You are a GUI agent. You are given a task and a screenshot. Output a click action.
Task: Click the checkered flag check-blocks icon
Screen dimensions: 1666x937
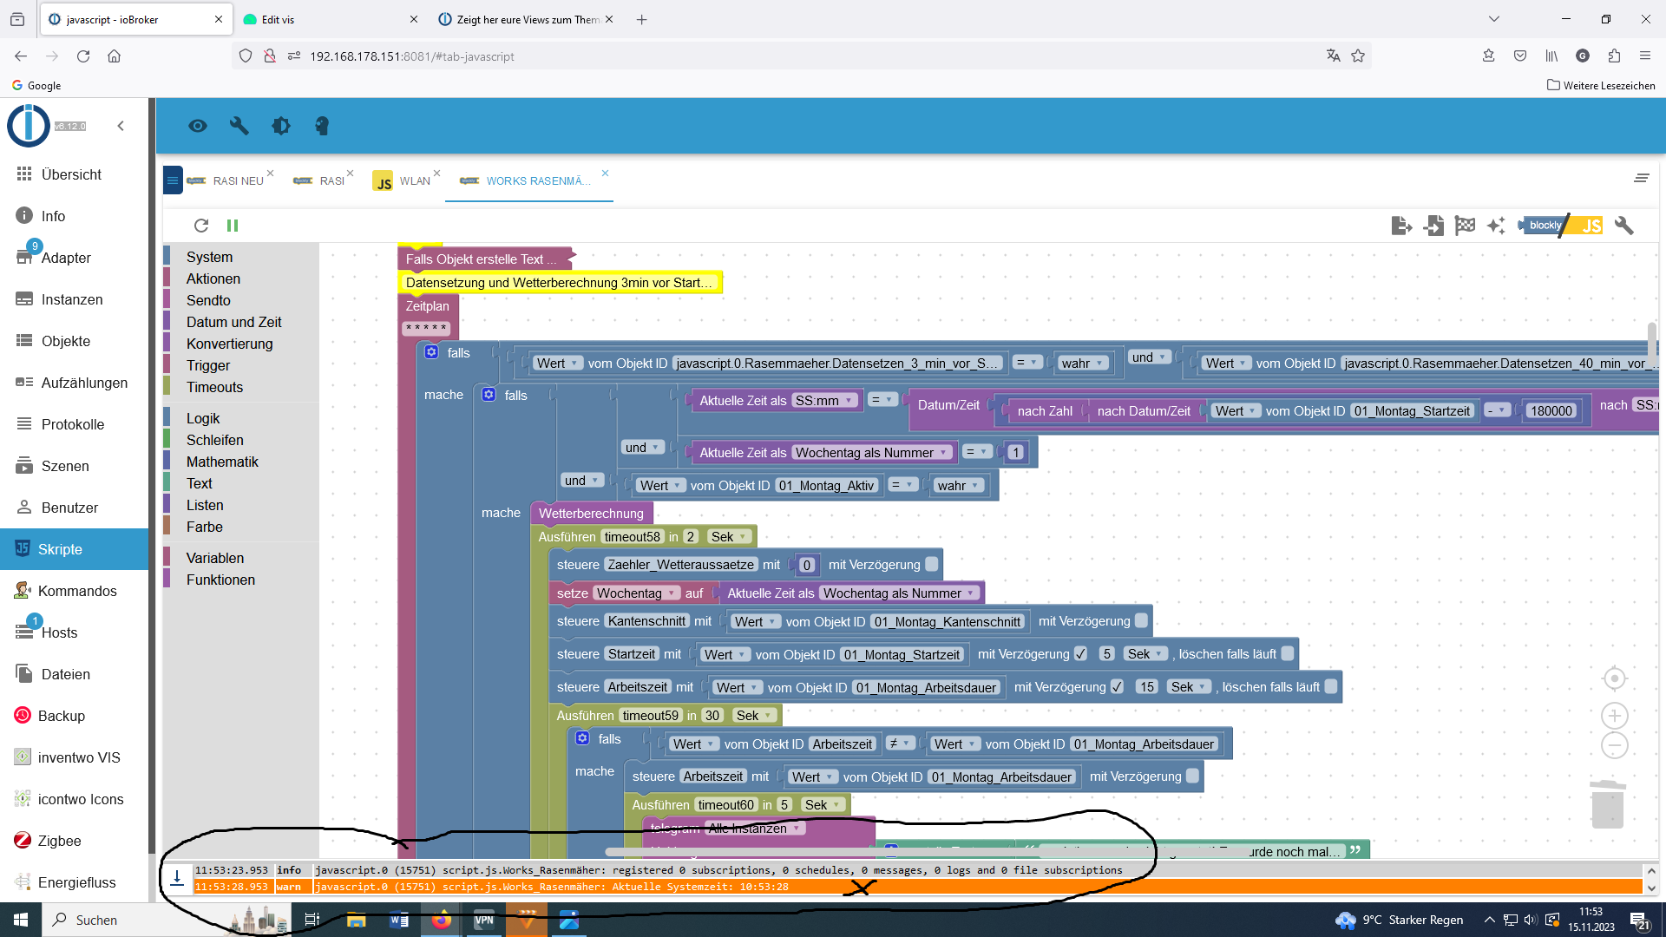point(1465,226)
